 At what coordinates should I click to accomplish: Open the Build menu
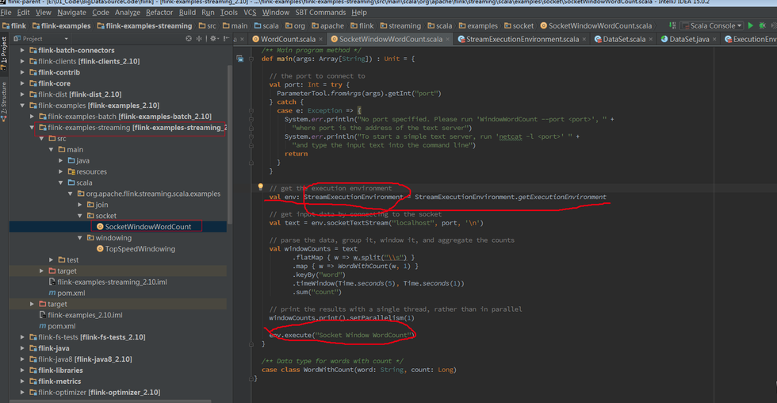pyautogui.click(x=187, y=13)
